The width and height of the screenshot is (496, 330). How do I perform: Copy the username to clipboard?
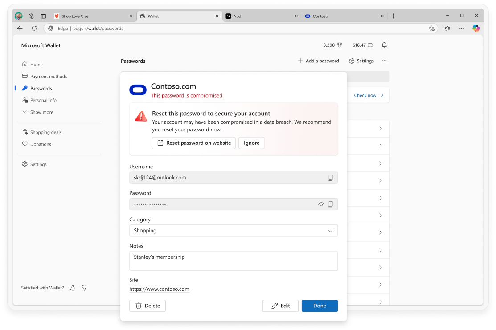click(330, 178)
